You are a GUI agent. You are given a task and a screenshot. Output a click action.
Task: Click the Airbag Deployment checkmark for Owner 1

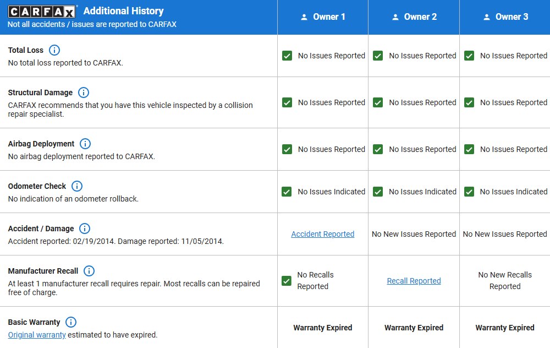pyautogui.click(x=287, y=149)
